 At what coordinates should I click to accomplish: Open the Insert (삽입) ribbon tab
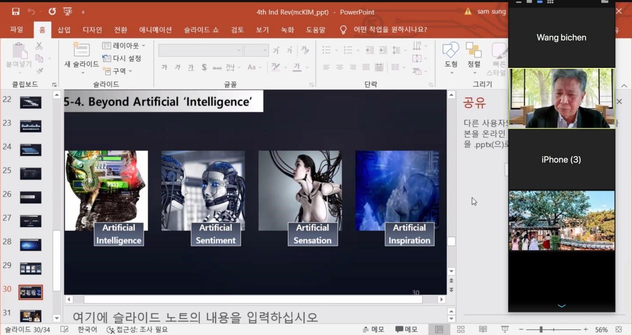click(64, 30)
